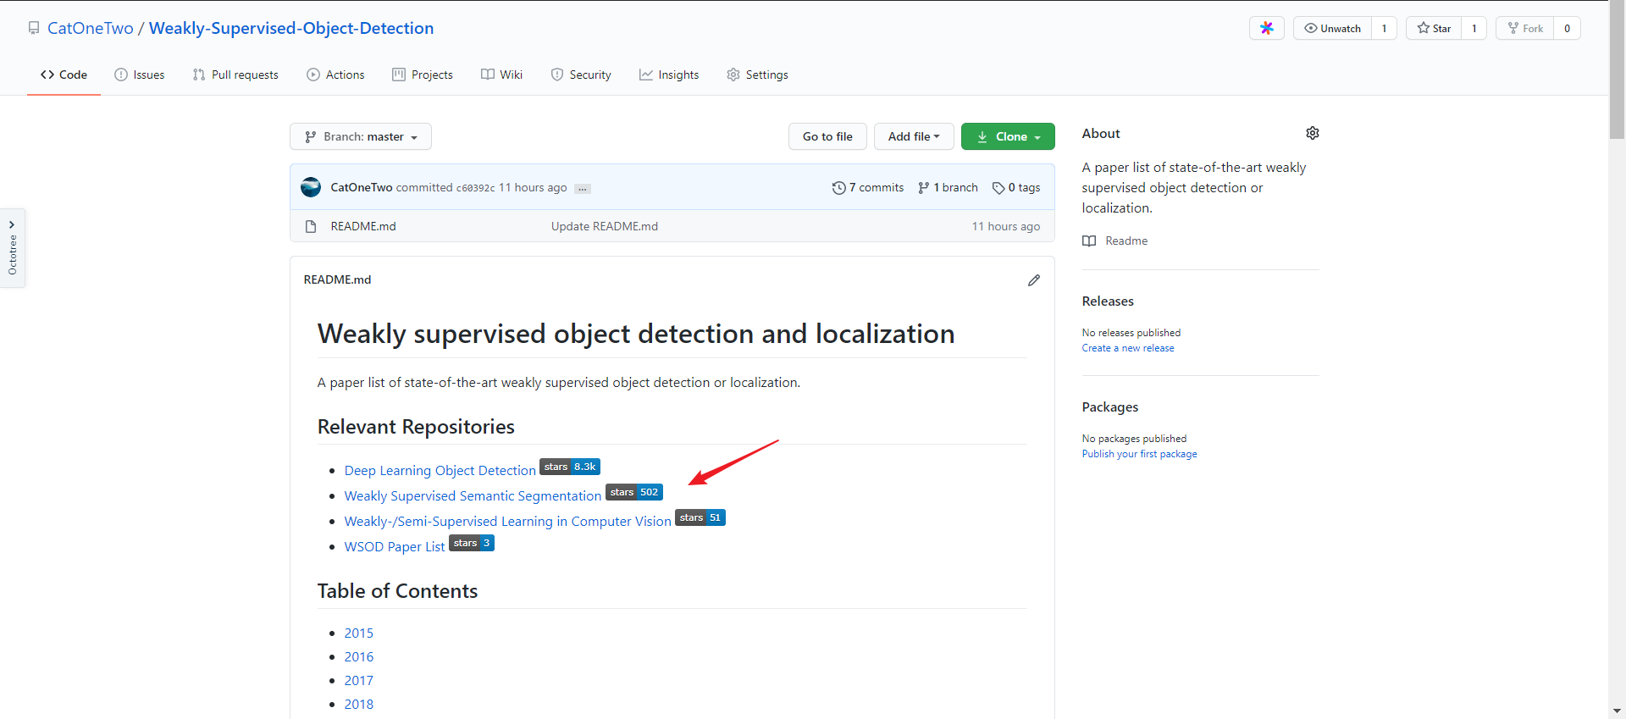Viewport: 1626px width, 719px height.
Task: Star this repository
Action: tap(1434, 28)
